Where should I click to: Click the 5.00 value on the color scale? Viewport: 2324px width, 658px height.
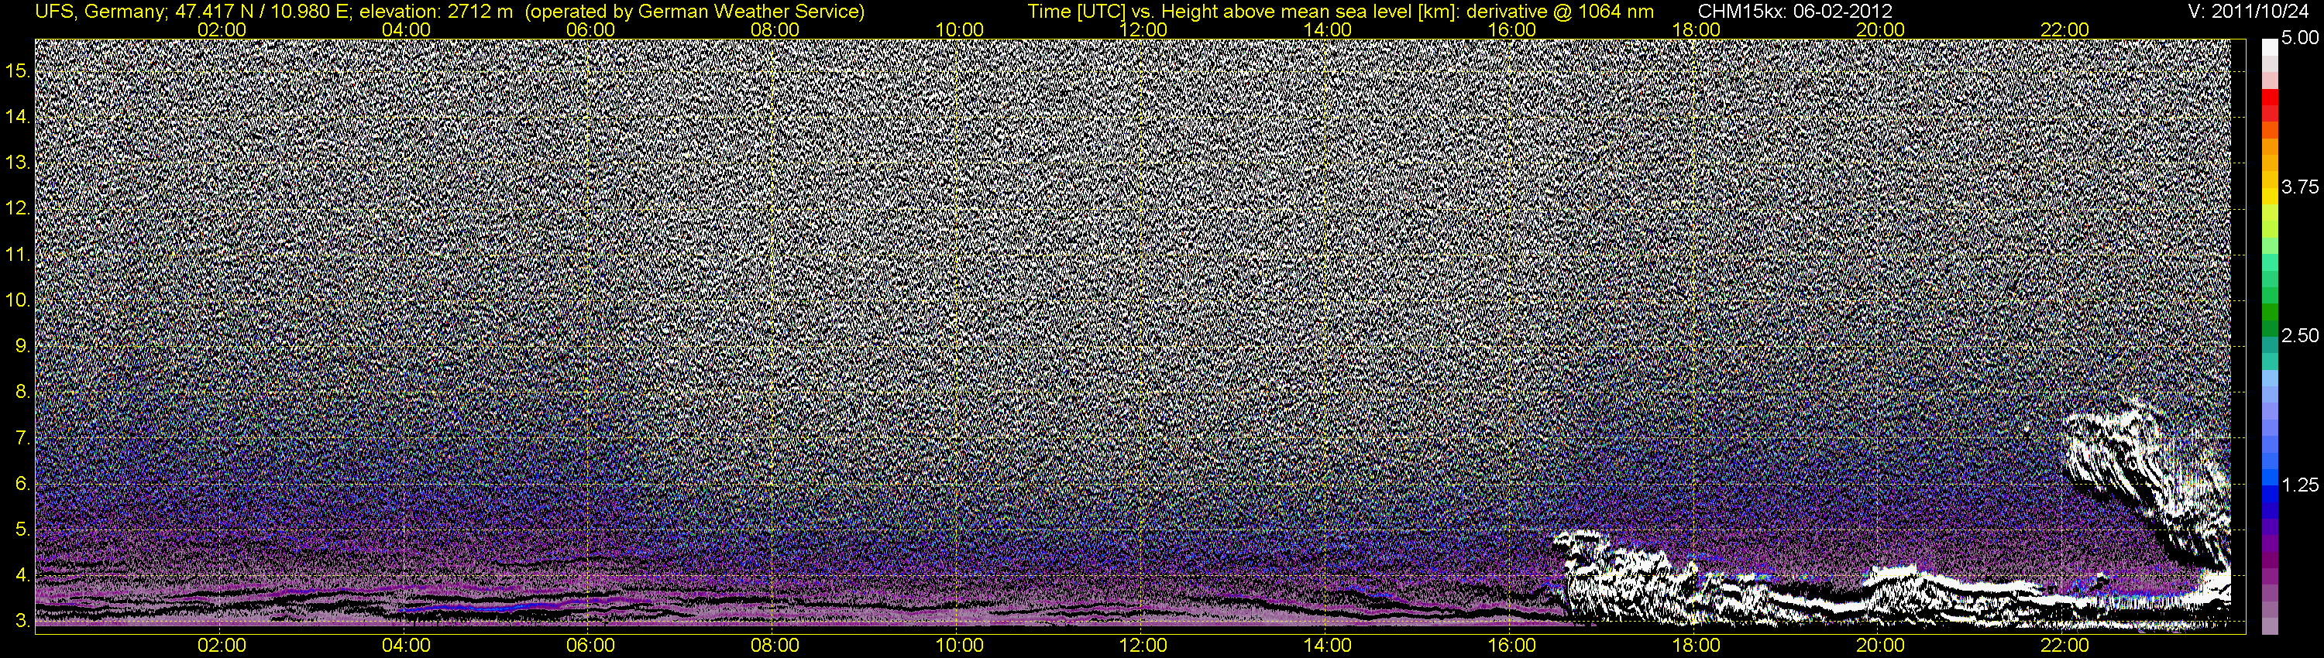[x=2300, y=39]
